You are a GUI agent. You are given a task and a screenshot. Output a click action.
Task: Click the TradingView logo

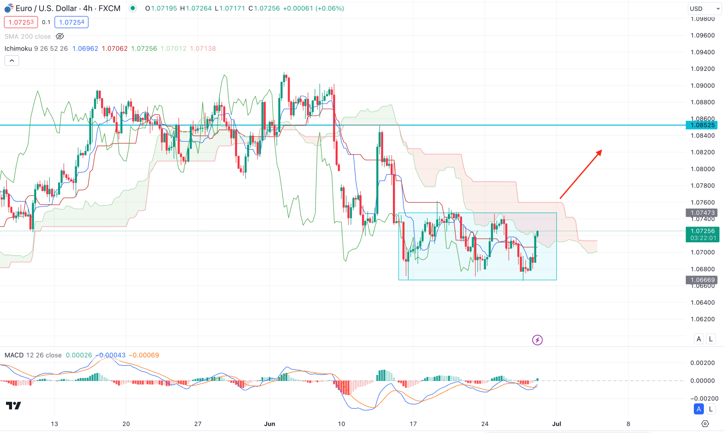tap(14, 405)
